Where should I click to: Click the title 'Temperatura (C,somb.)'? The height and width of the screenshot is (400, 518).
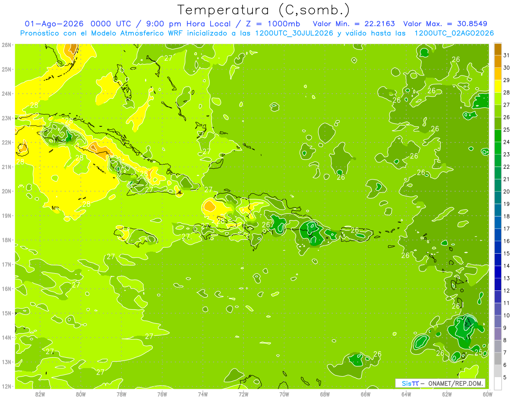tap(264, 10)
